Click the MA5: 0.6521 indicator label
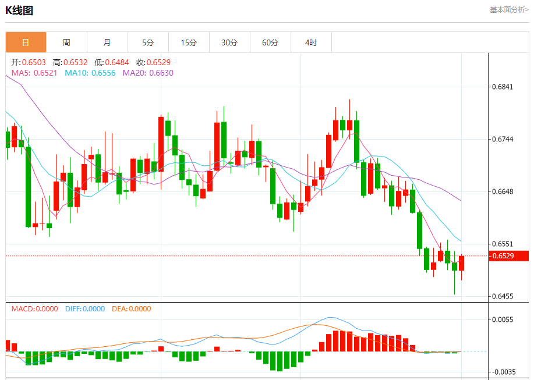Screen dimensions: 534x380 pos(34,73)
